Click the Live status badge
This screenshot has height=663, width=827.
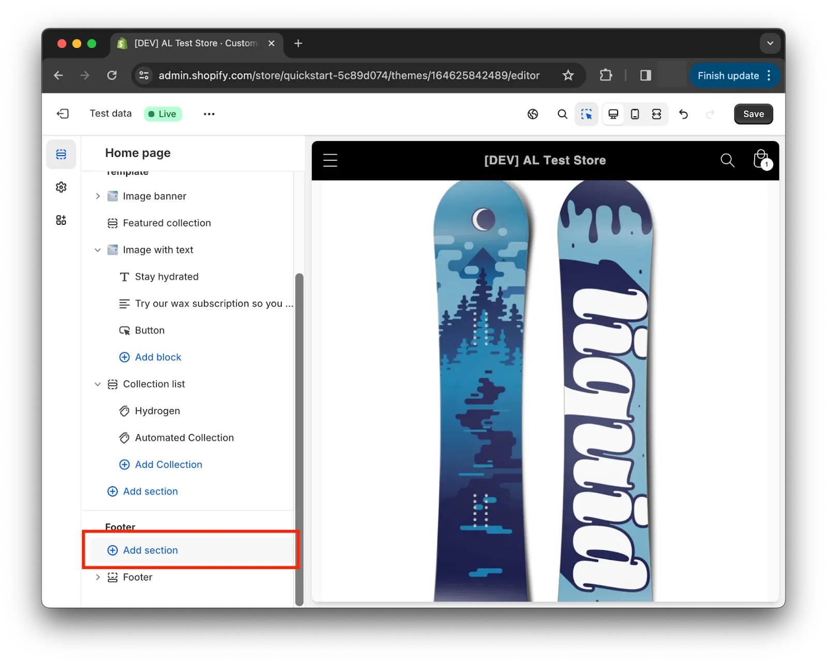163,114
